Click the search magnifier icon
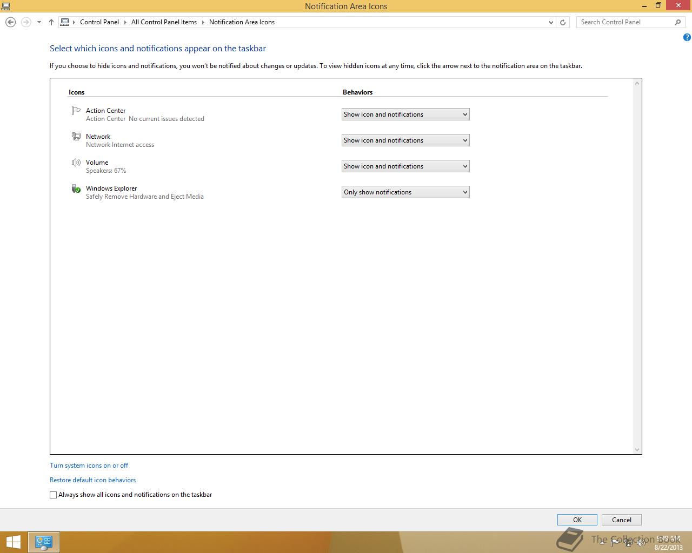 tap(678, 22)
